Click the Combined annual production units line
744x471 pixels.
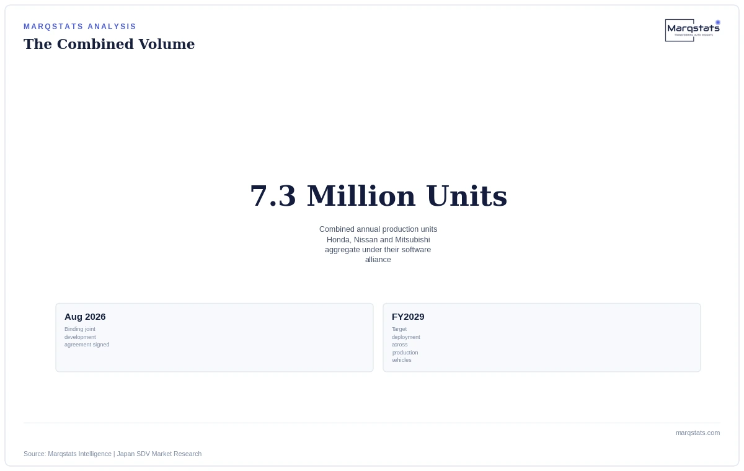pos(378,229)
